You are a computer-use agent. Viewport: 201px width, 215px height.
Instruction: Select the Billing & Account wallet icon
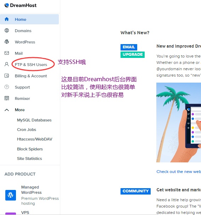click(x=7, y=76)
